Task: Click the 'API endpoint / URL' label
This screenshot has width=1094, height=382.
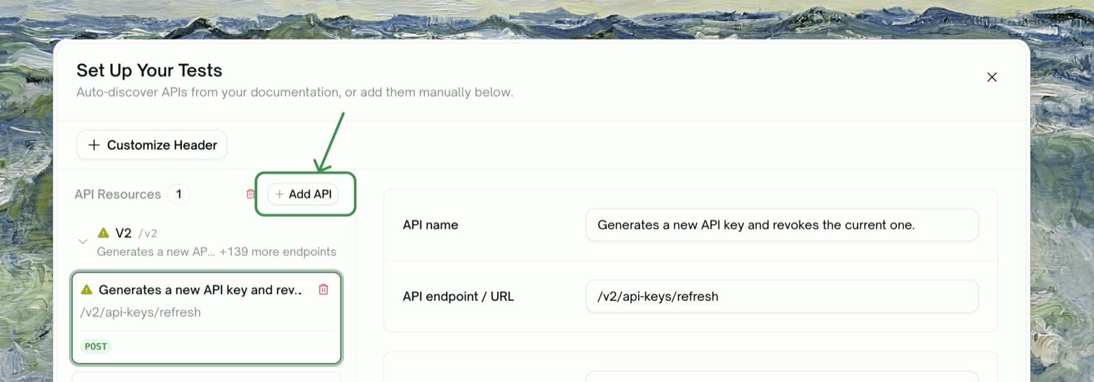Action: click(458, 297)
